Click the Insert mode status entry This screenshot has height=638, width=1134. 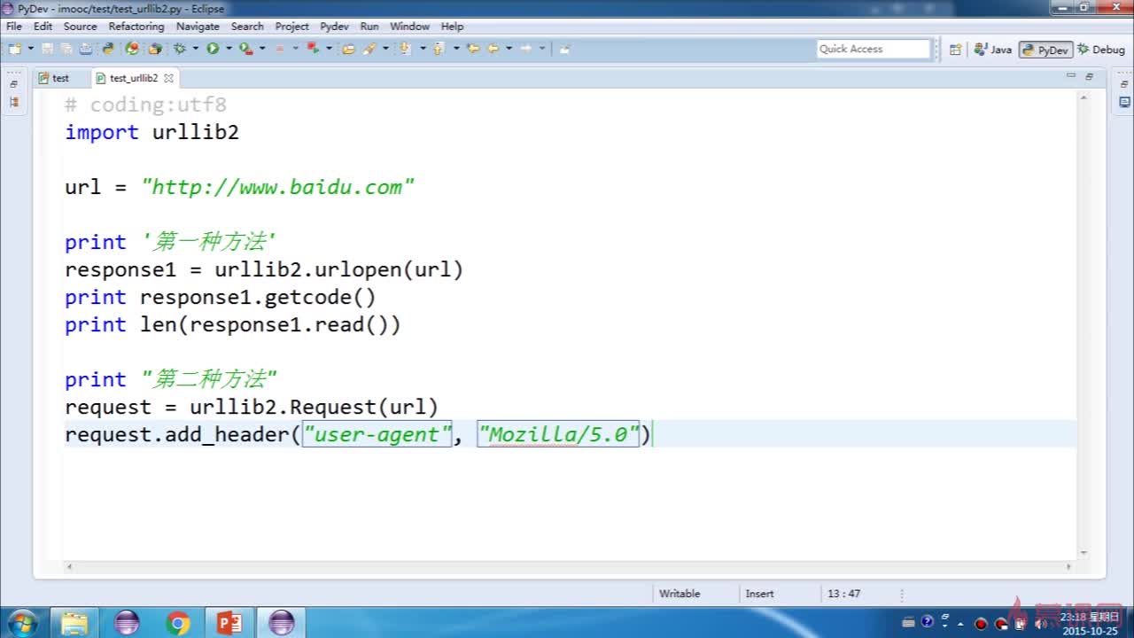[x=759, y=594]
